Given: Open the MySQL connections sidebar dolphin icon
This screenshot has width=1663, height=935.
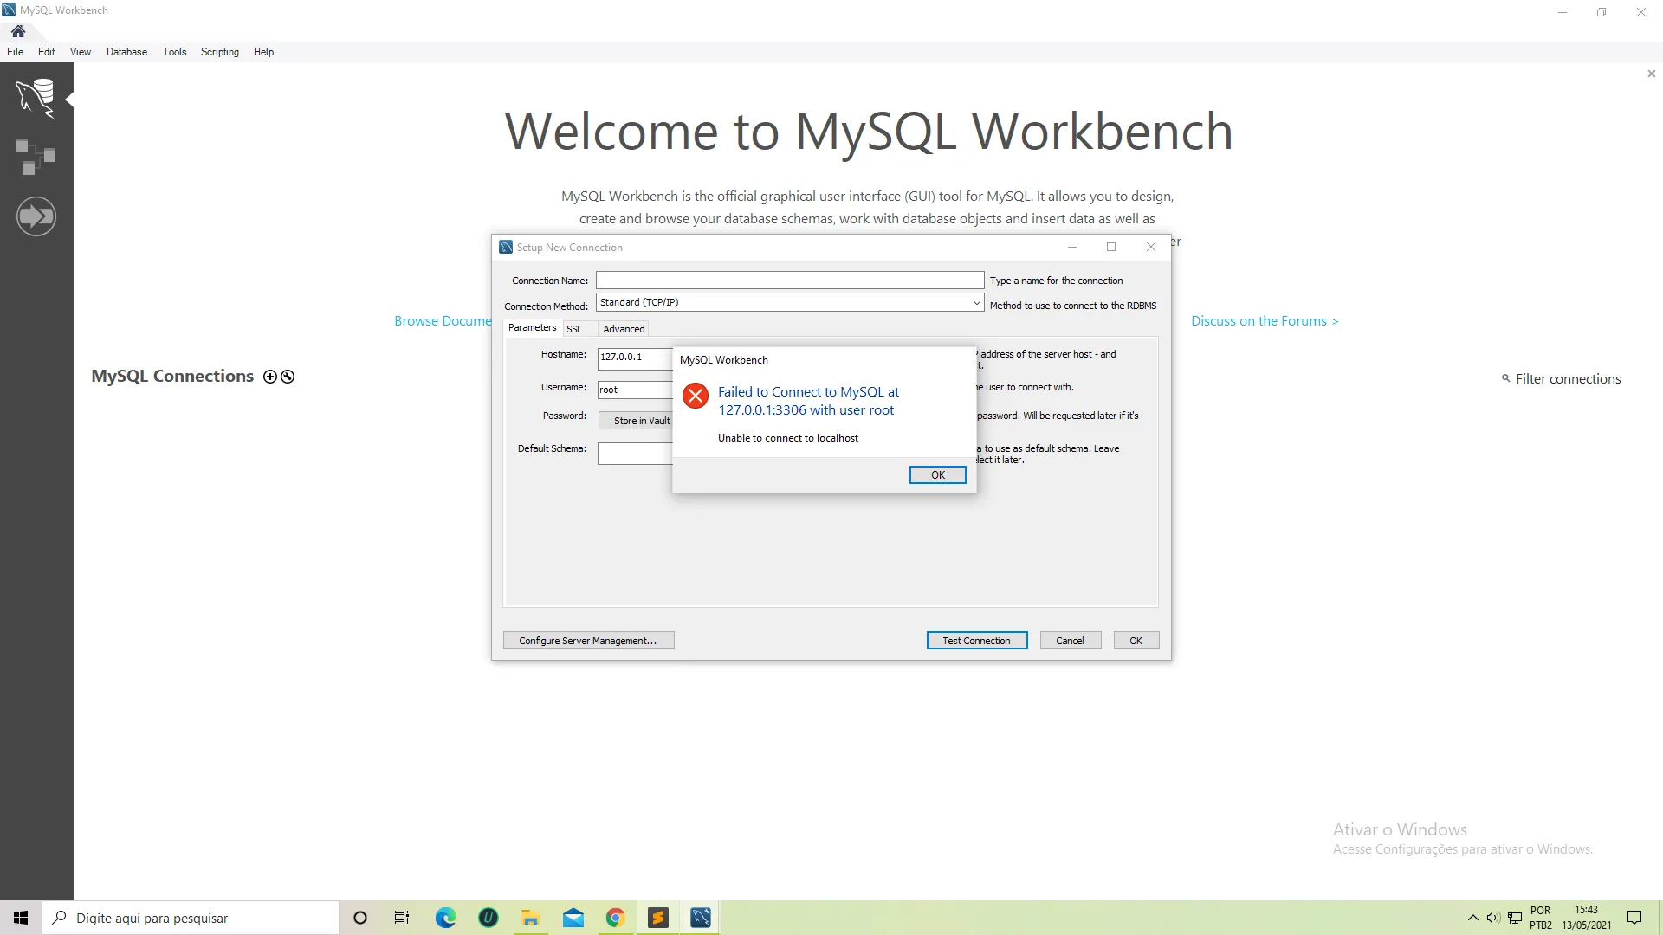Looking at the screenshot, I should (x=36, y=97).
